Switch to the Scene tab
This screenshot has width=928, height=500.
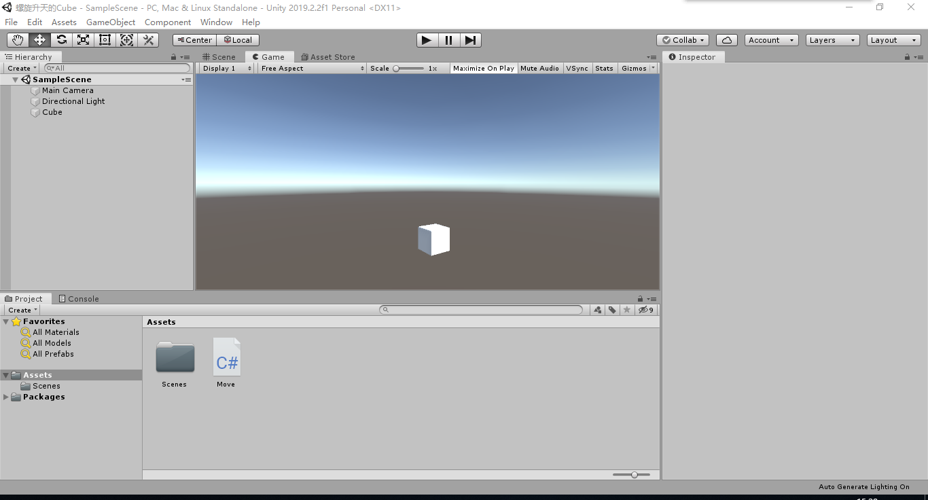click(x=219, y=56)
